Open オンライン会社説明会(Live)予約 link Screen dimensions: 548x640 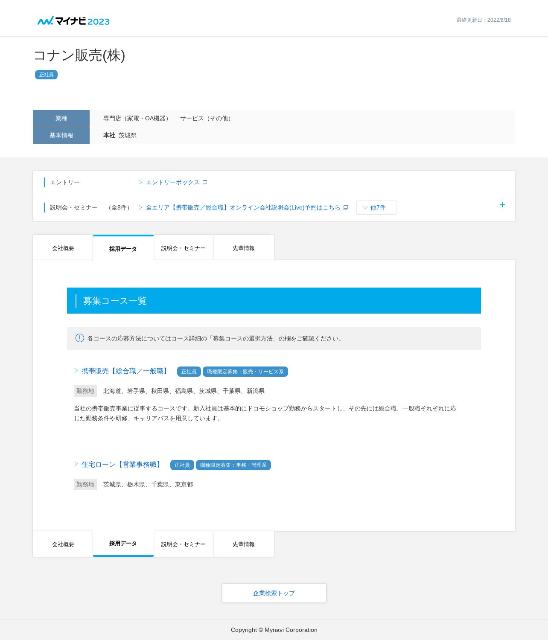(243, 207)
